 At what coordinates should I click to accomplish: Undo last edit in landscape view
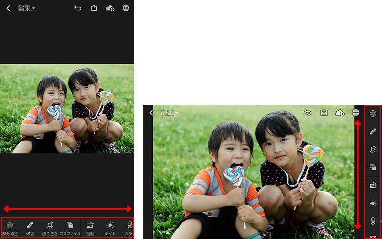click(308, 112)
